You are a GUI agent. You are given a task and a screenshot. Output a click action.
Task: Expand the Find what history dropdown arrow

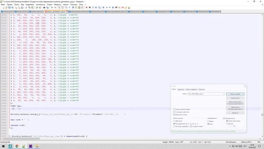click(x=224, y=94)
